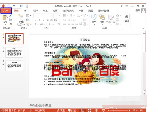Align text right
Image resolution: width=147 pixels, height=113 pixels.
tap(73, 24)
